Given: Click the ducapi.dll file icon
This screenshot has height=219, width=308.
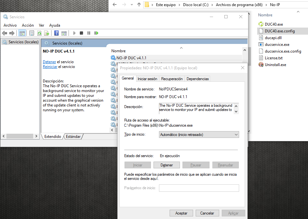Looking at the screenshot, I should (x=261, y=38).
